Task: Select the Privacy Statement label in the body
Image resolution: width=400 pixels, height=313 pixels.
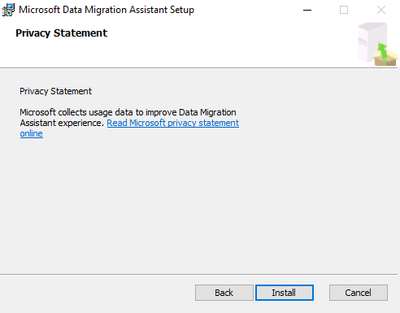Action: click(x=55, y=91)
